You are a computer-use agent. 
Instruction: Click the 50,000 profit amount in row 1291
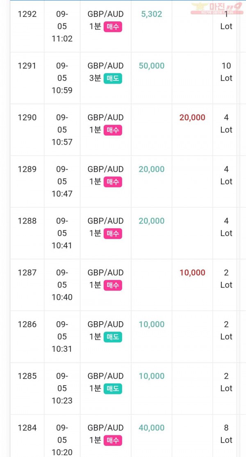click(x=152, y=66)
